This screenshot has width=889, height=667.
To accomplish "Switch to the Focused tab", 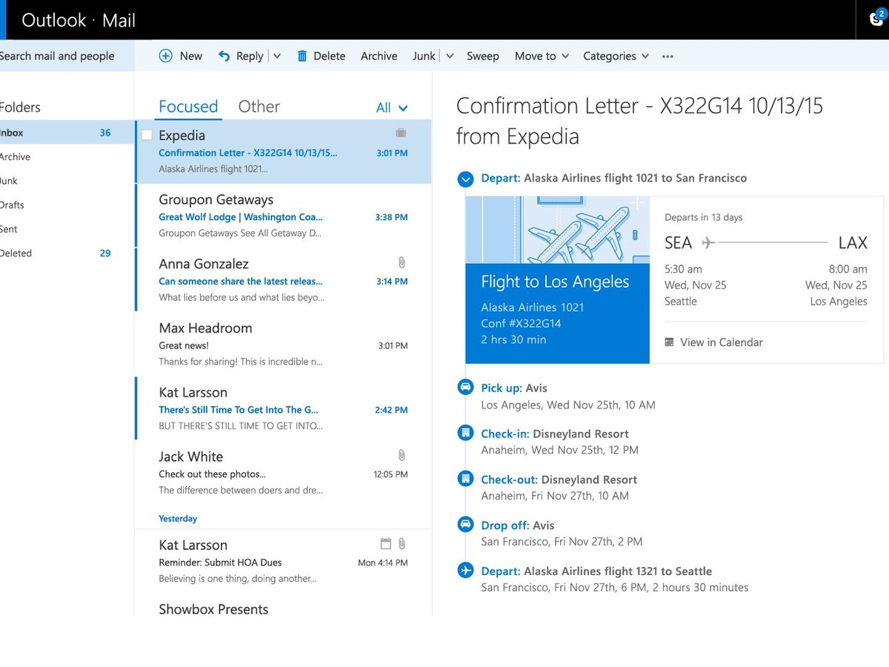I will [x=188, y=107].
